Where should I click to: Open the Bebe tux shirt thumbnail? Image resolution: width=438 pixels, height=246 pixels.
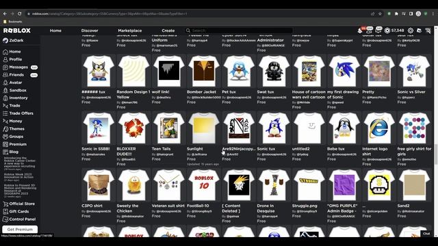pos(344,128)
